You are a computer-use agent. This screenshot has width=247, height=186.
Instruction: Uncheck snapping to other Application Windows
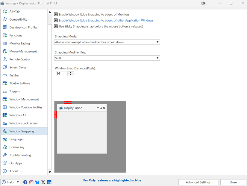pyautogui.click(x=56, y=21)
